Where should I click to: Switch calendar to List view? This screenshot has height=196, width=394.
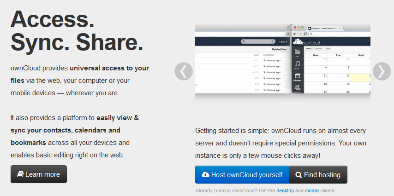tap(328, 49)
